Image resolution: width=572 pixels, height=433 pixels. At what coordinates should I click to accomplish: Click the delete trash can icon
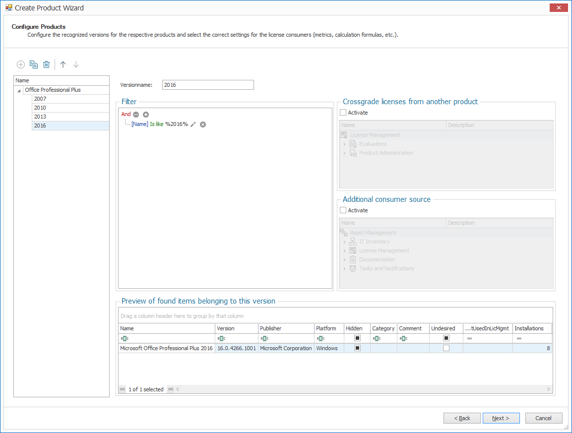pos(46,64)
